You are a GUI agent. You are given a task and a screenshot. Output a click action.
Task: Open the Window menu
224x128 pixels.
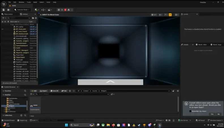click(x=22, y=2)
